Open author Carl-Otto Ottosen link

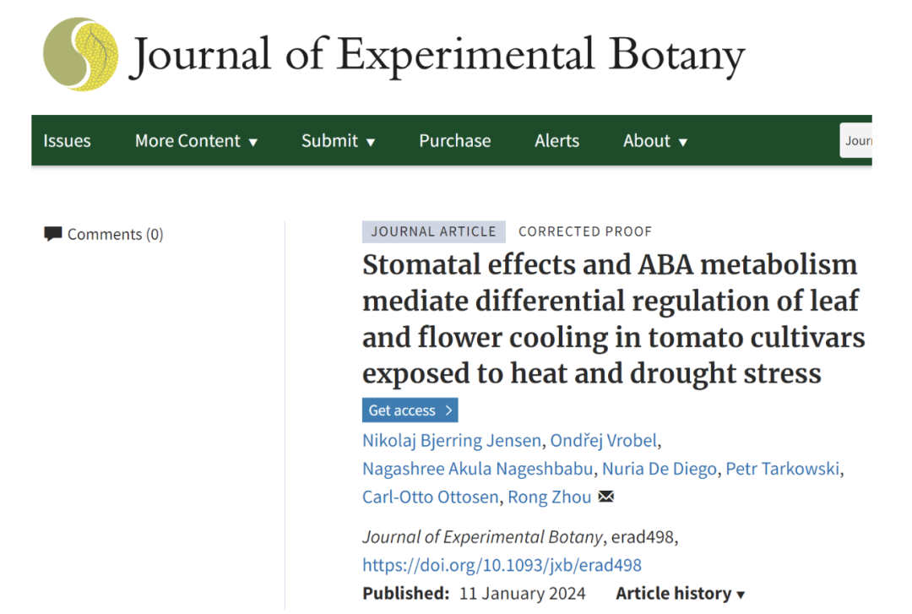tap(430, 497)
